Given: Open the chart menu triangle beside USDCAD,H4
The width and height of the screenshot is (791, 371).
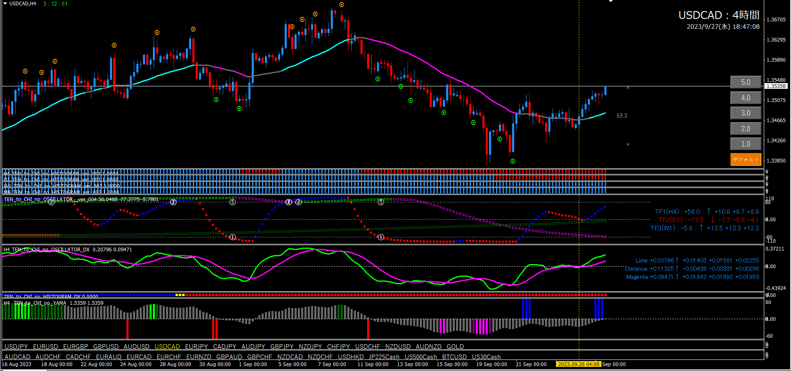Looking at the screenshot, I should (5, 4).
